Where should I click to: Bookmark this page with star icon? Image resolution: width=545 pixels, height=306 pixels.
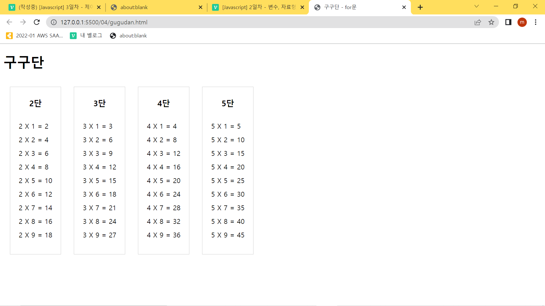(491, 22)
